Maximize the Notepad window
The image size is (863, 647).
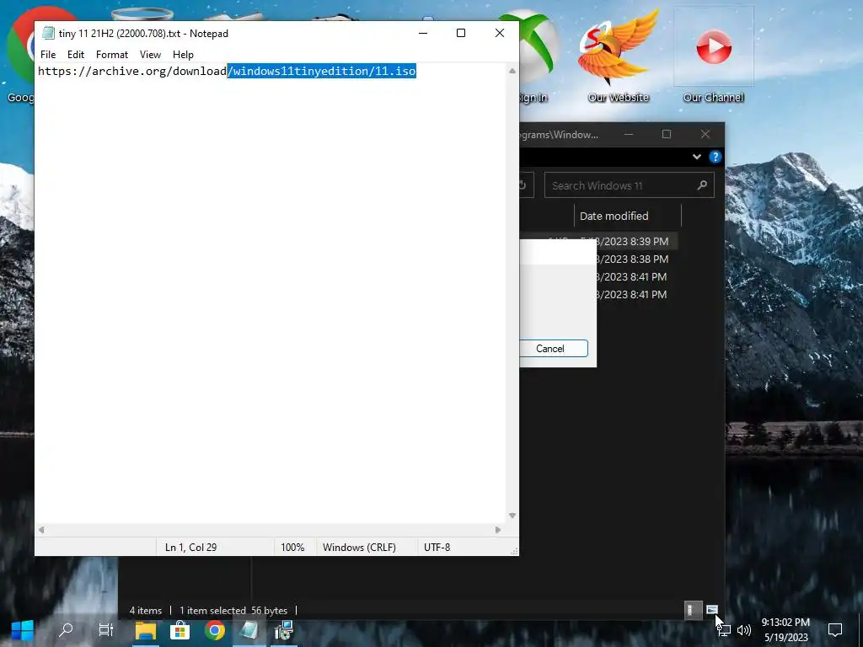[x=461, y=33]
